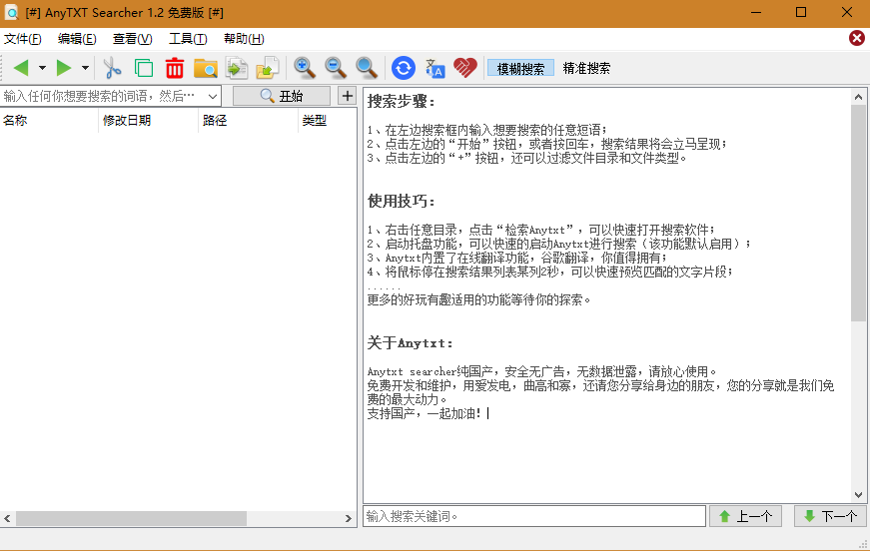This screenshot has height=551, width=870.
Task: Switch to 精准搜索 exact search mode
Action: pos(586,69)
